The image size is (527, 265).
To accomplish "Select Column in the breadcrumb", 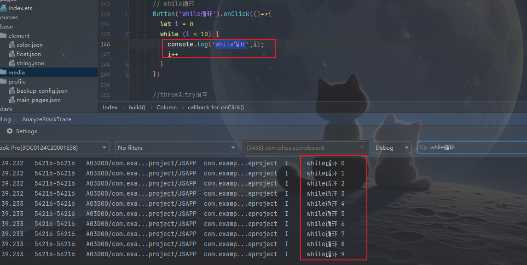I will click(x=166, y=107).
